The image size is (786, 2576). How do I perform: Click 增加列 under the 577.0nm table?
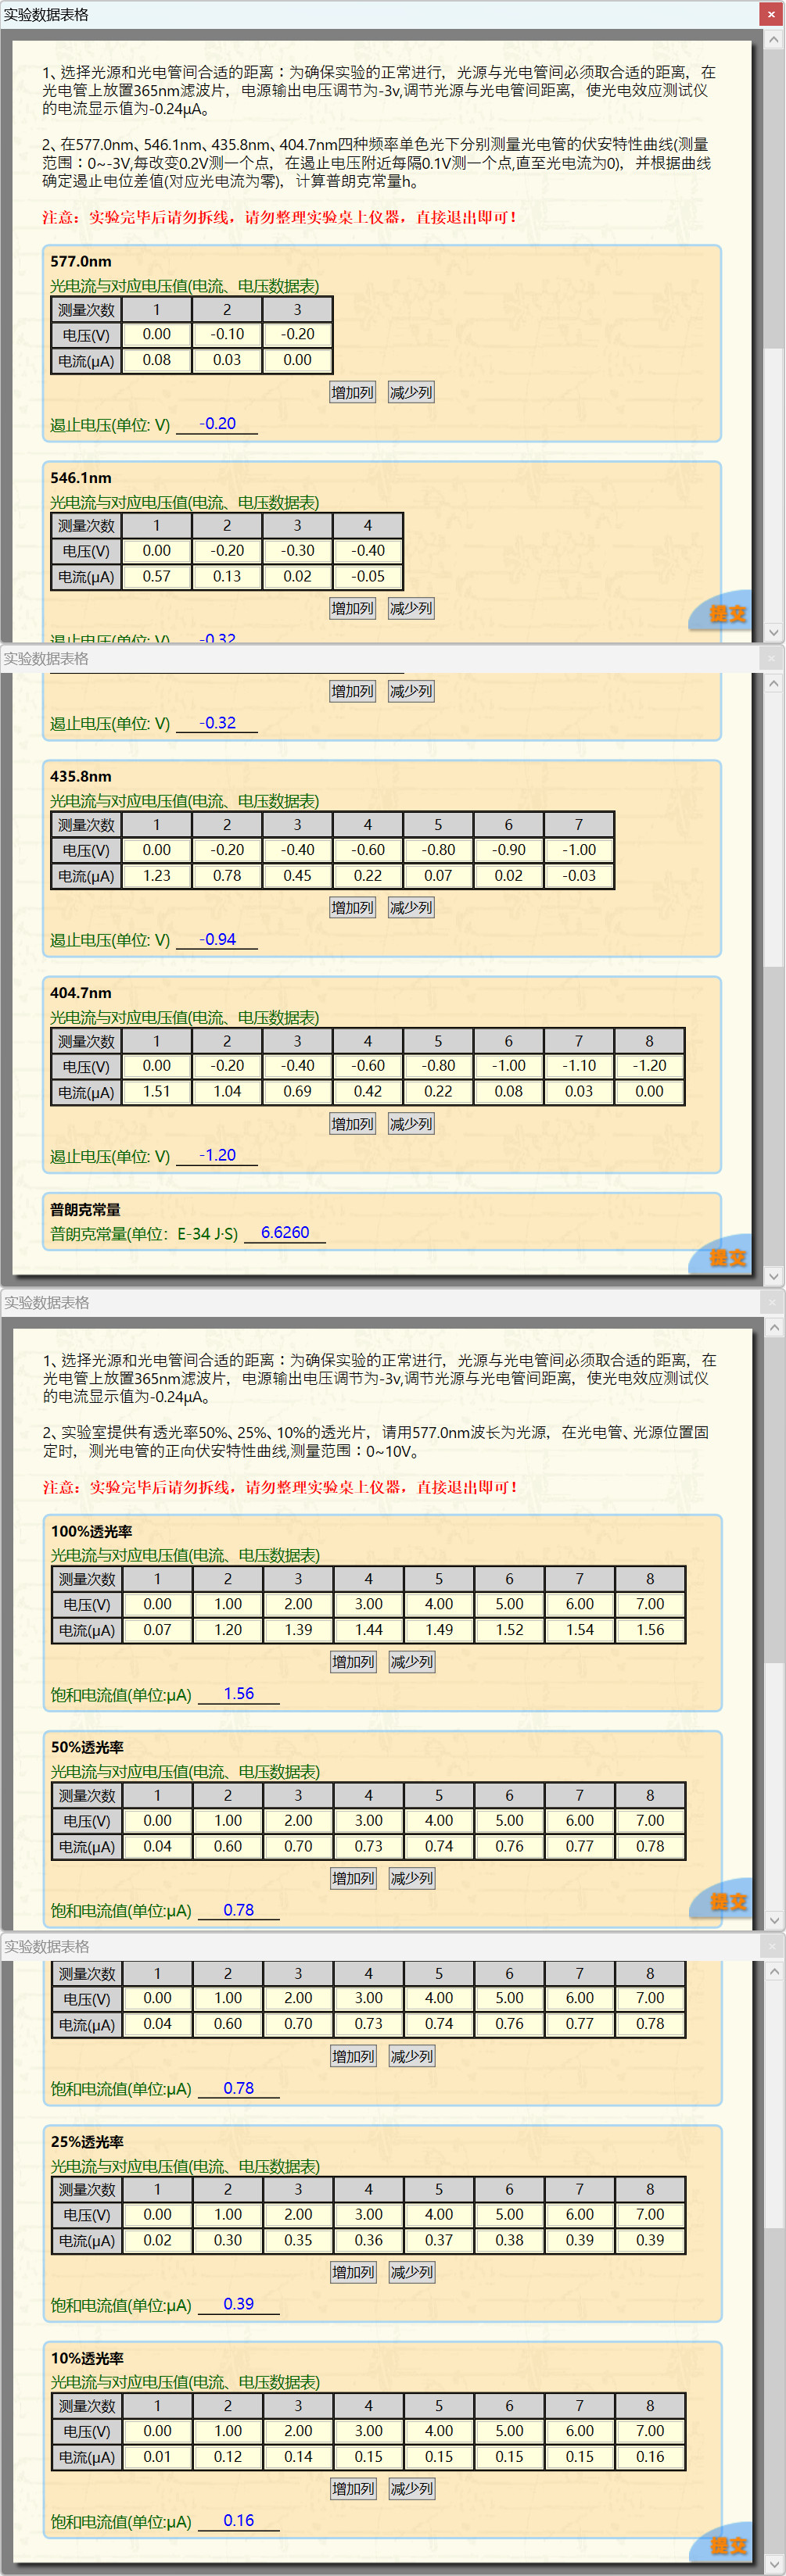pos(353,392)
